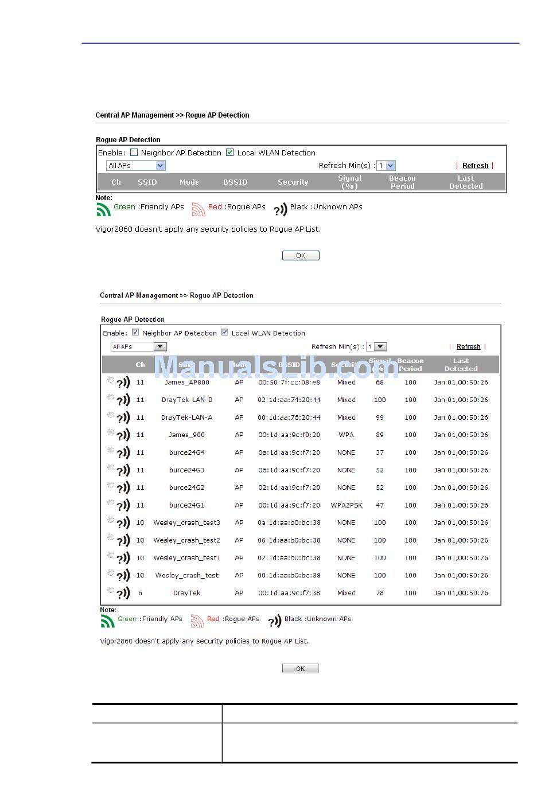The image size is (545, 796).
Task: Click the SSID column header in upper table
Action: tap(147, 182)
